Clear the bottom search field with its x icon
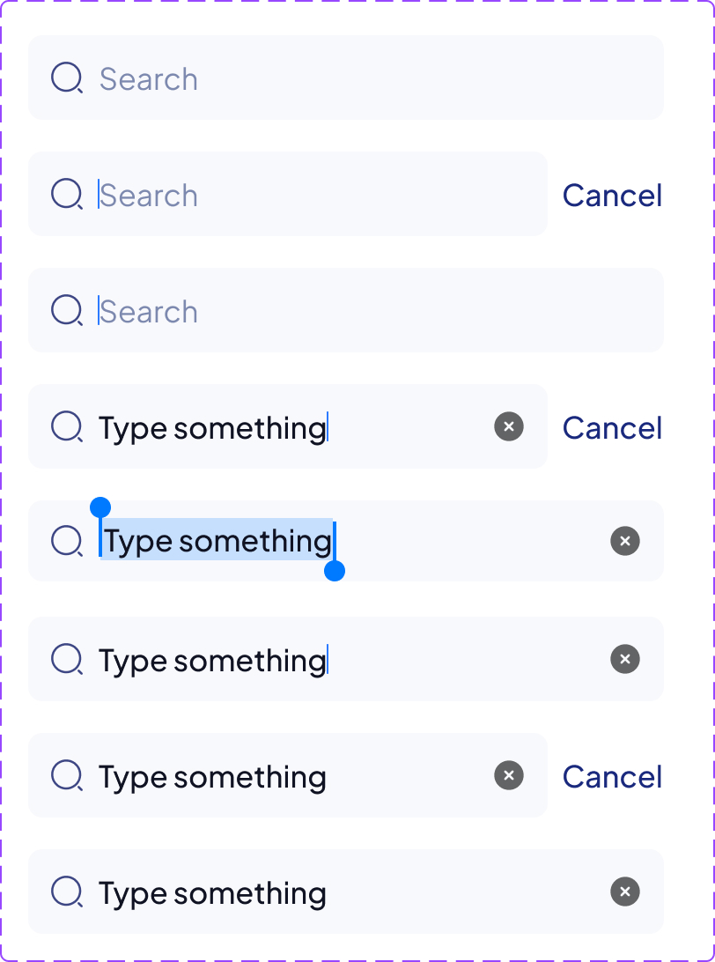The height and width of the screenshot is (962, 715). (x=624, y=892)
